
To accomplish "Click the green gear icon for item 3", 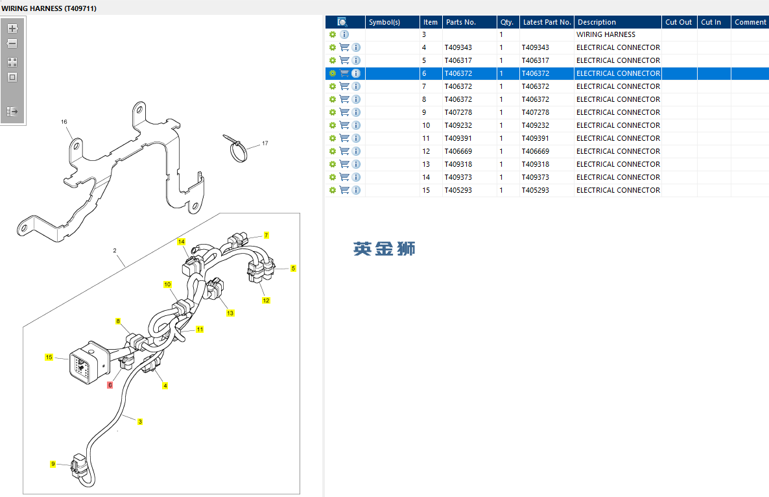I will coord(333,34).
